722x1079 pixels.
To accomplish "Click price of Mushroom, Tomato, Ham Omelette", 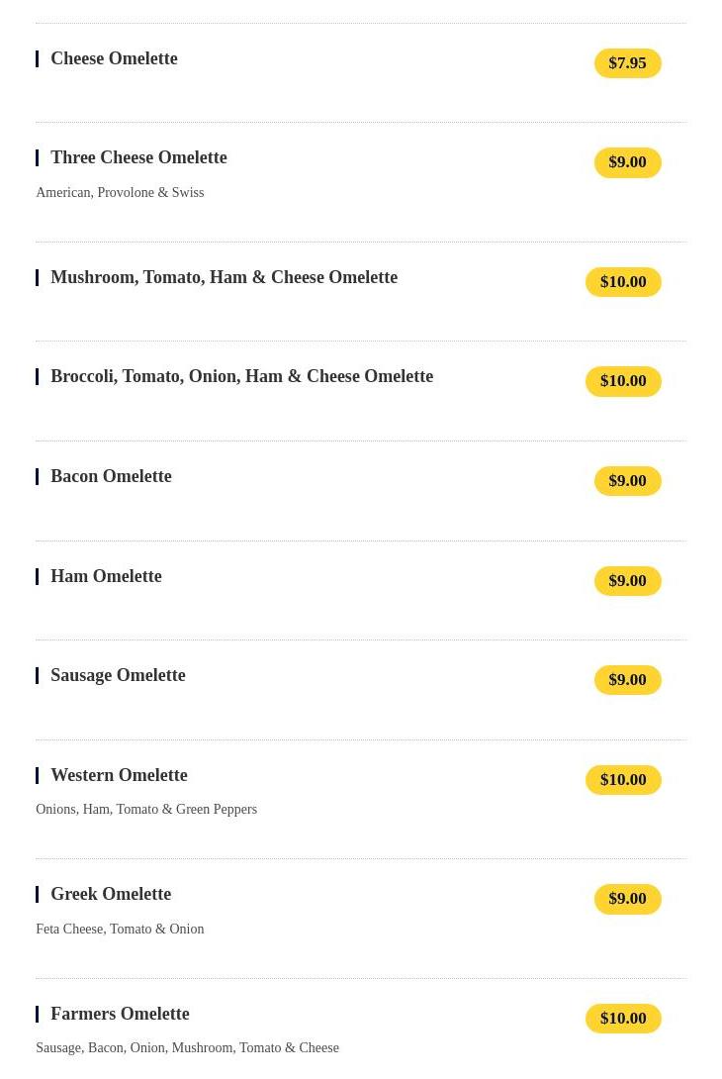I will point(623,282).
